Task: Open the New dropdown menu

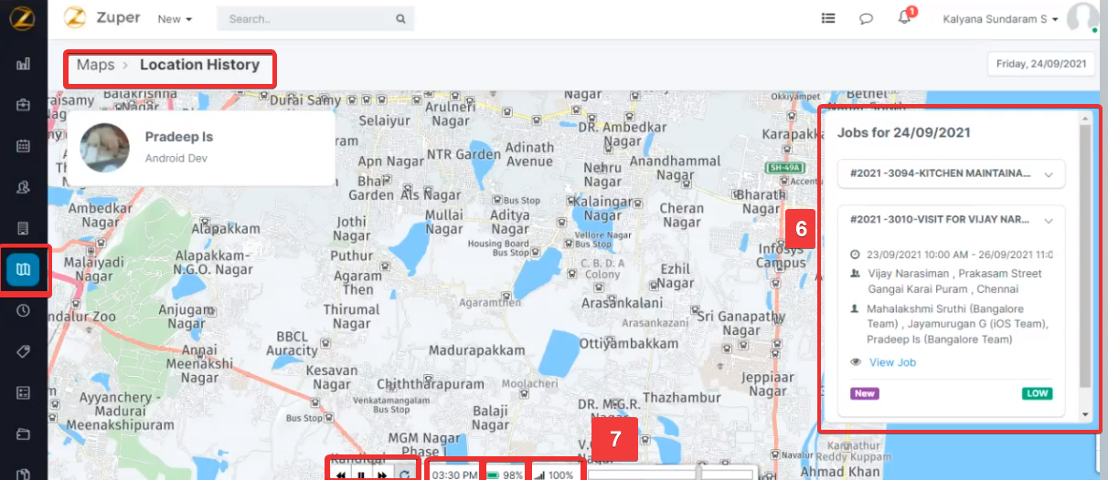Action: tap(175, 18)
